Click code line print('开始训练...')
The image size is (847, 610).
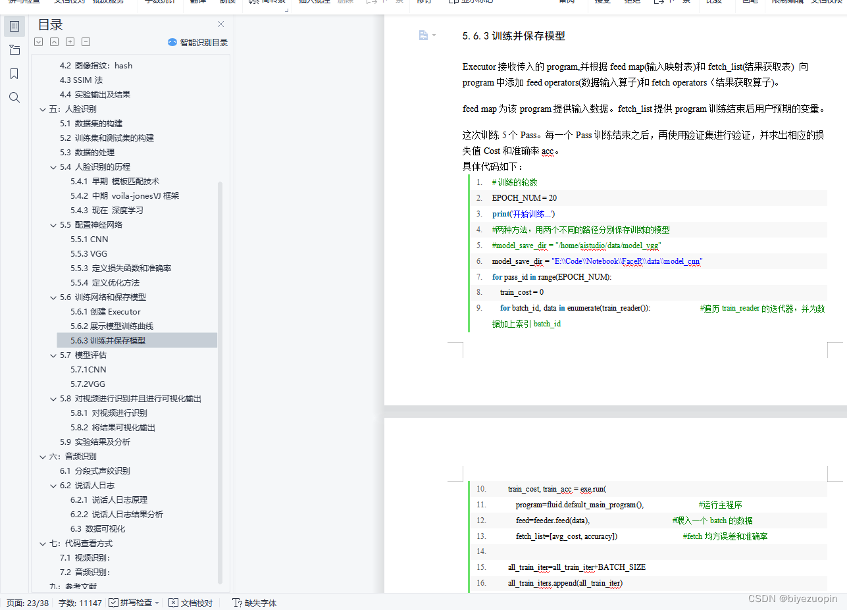click(x=524, y=214)
